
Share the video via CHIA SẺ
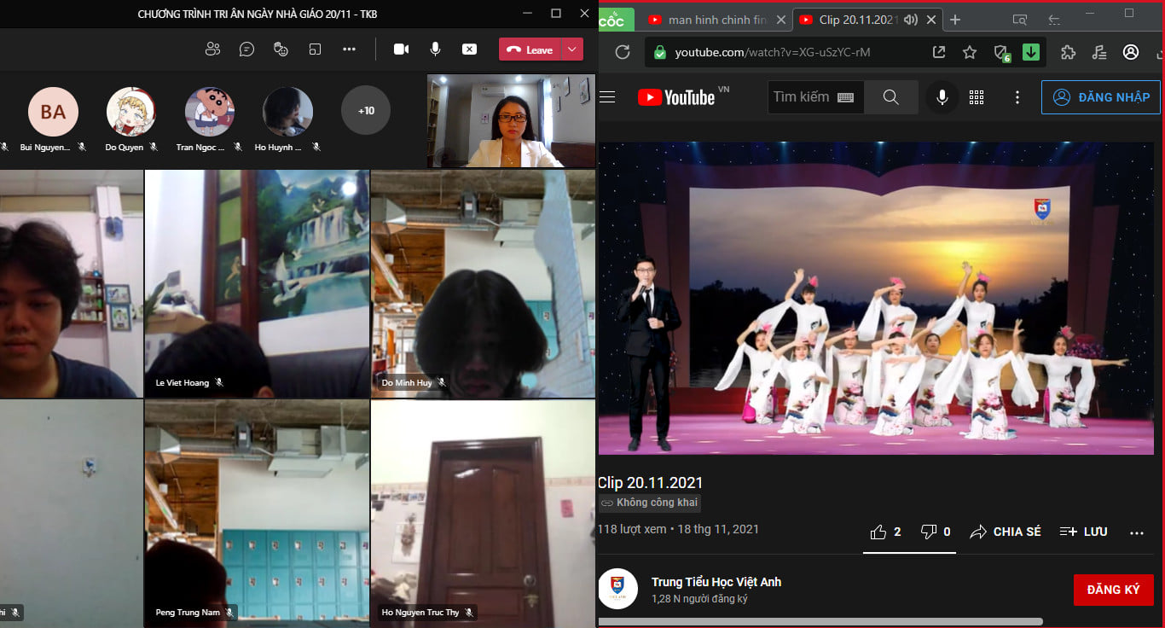tap(1006, 532)
